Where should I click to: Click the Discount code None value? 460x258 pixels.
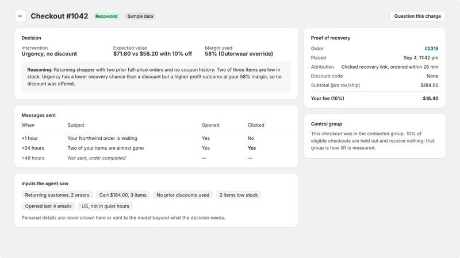click(x=432, y=76)
